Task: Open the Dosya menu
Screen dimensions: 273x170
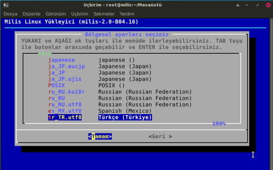Action: click(x=10, y=14)
